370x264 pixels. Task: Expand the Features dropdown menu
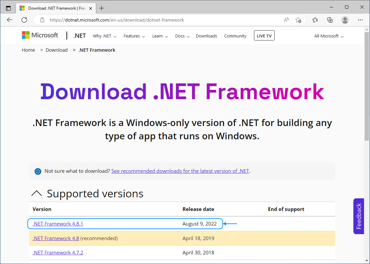(x=134, y=36)
